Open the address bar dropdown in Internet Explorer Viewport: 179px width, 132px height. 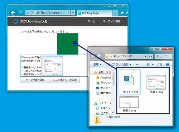coord(68,12)
